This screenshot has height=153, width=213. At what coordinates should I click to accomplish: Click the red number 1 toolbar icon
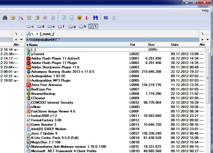87,18
